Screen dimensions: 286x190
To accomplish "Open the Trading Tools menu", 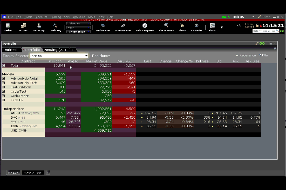I will pyautogui.click(x=60, y=17).
